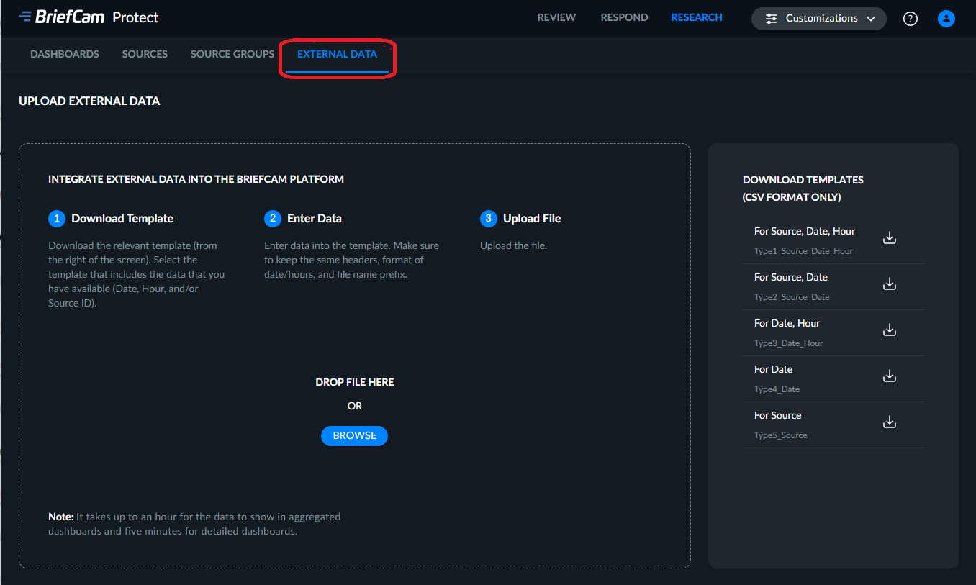Select the External Data tab
Viewport: 976px width, 585px height.
[337, 54]
